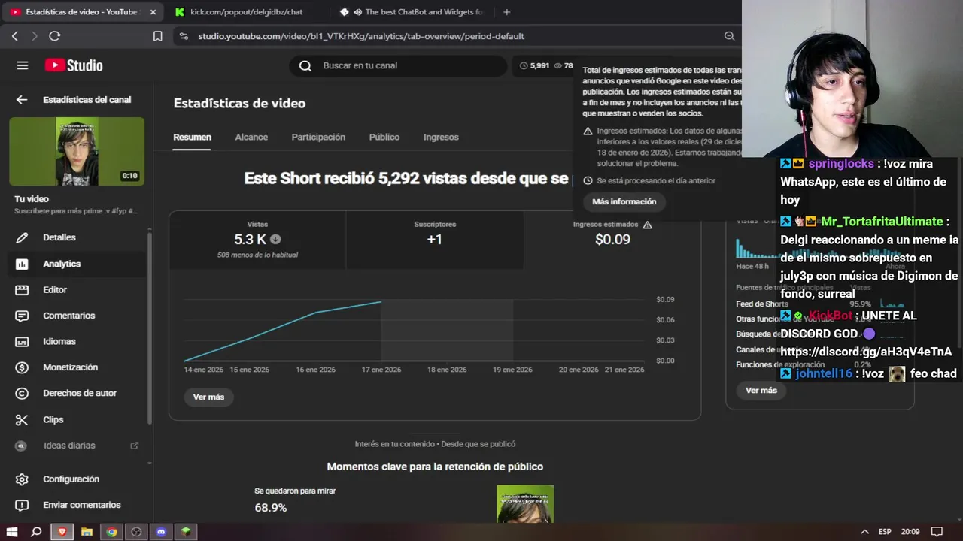The width and height of the screenshot is (963, 541).
Task: Switch to The best ChatBot and Widgets tab
Action: [x=411, y=12]
